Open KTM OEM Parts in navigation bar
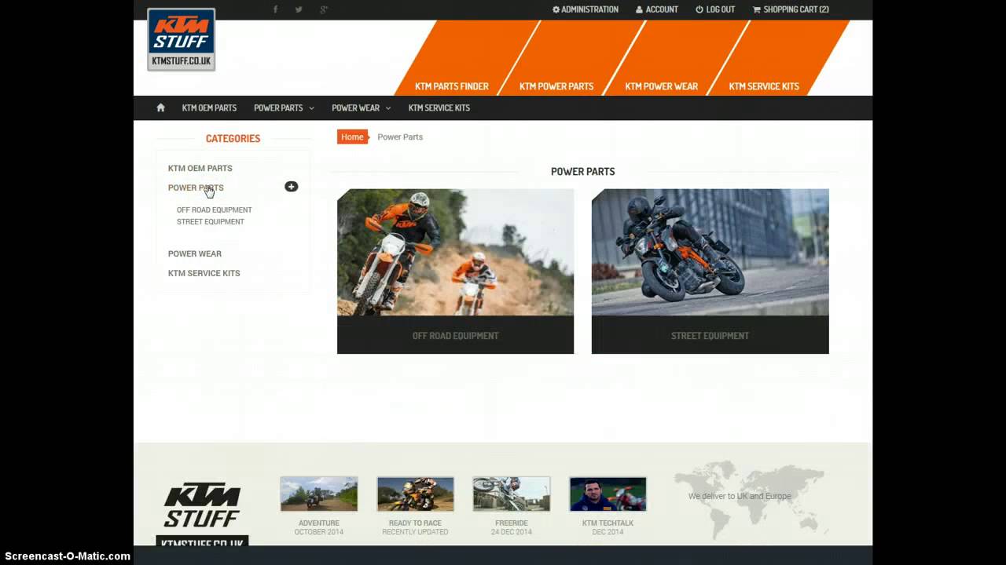 (x=209, y=108)
